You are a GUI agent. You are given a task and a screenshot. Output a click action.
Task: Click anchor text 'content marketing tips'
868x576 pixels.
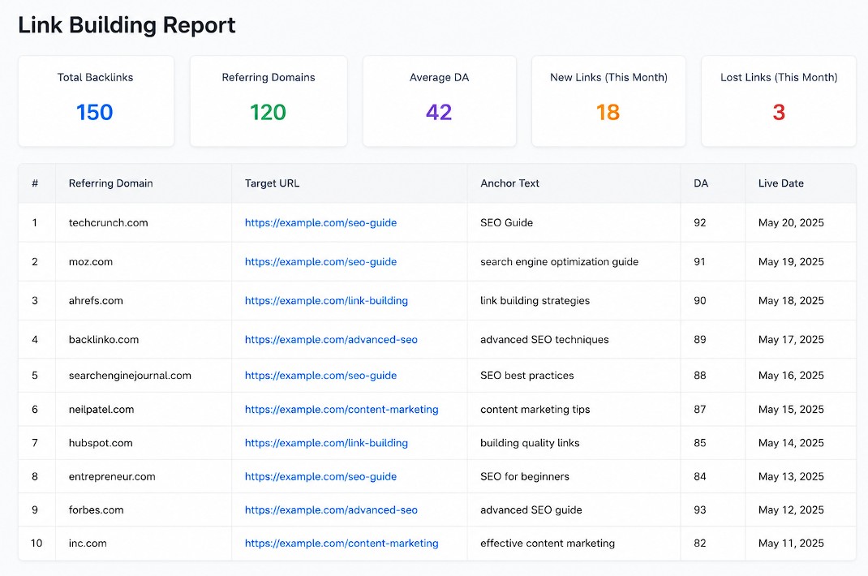coord(535,410)
